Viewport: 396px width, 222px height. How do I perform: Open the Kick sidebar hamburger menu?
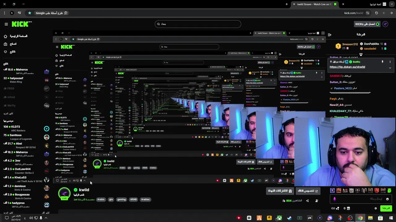(x=6, y=24)
